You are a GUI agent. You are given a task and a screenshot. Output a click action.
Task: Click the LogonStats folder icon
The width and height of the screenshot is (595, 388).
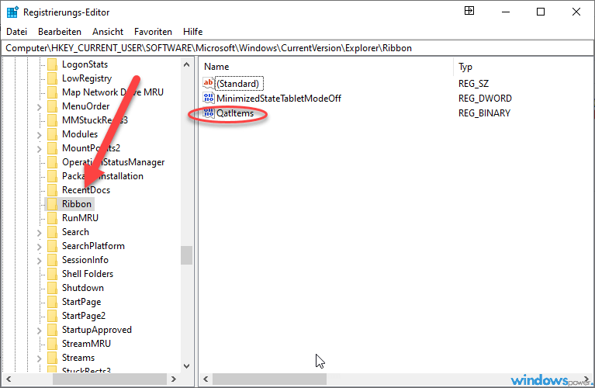[53, 64]
